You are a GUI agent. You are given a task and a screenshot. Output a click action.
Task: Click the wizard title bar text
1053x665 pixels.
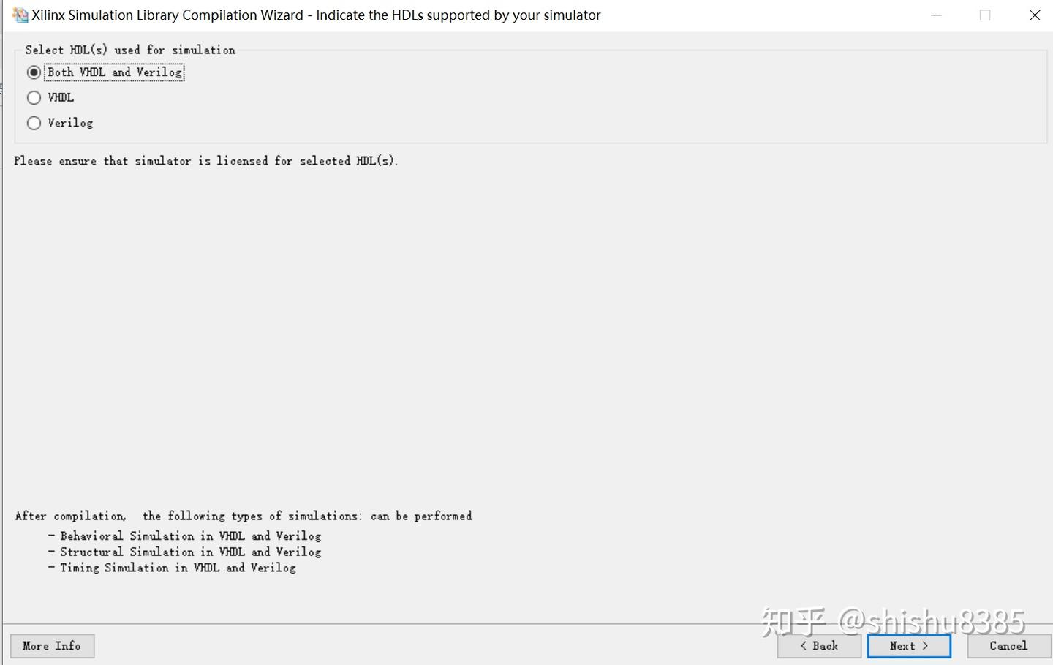click(316, 15)
